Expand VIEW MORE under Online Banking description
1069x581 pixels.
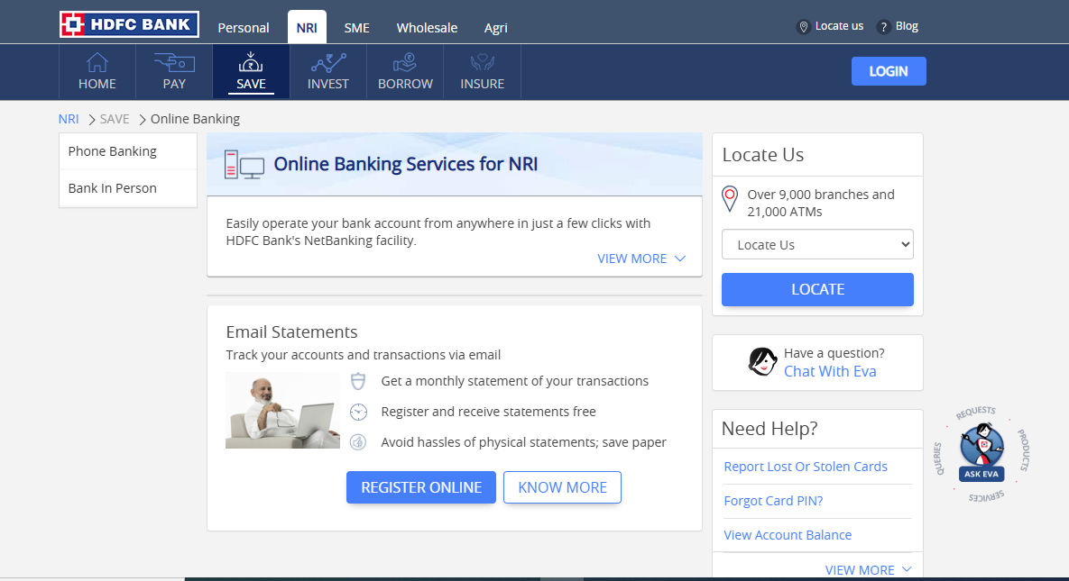tap(640, 259)
